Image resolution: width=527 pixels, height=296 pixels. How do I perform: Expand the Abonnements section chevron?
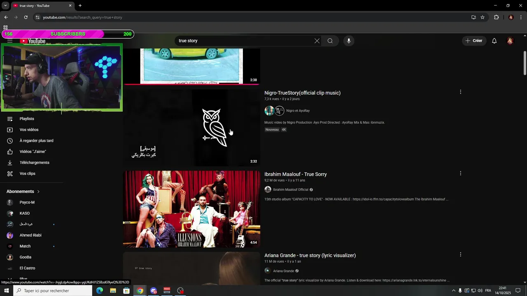coord(39,192)
